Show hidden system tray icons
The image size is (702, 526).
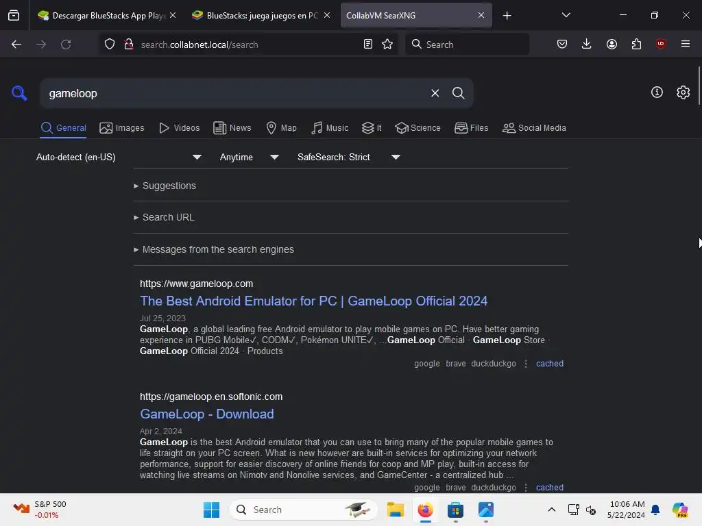pyautogui.click(x=552, y=510)
